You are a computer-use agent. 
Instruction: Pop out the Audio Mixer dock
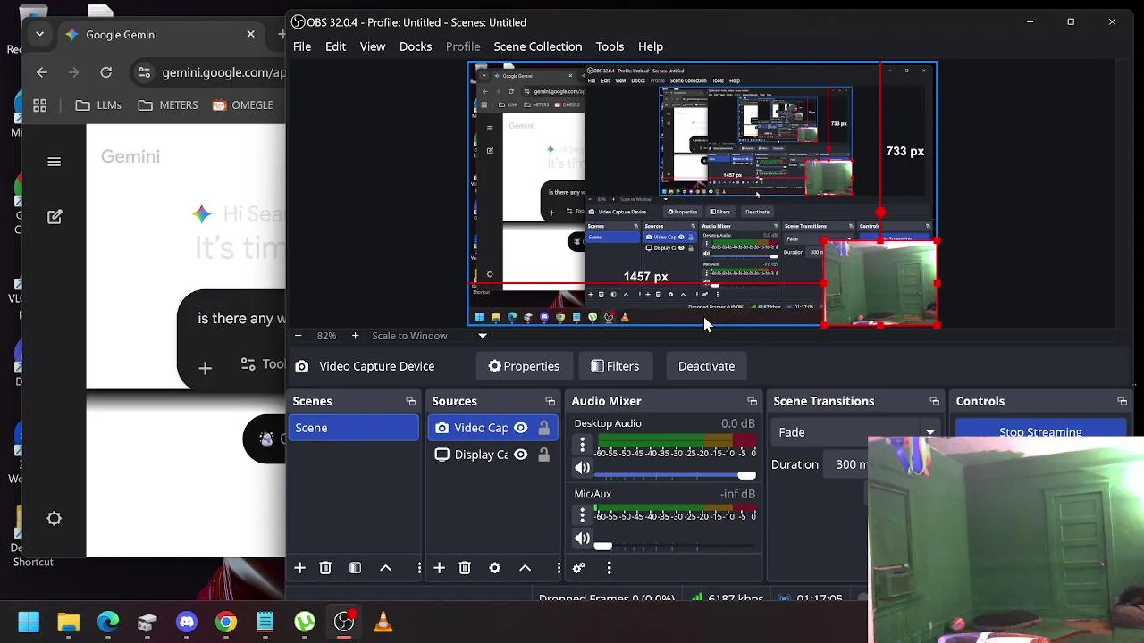click(x=752, y=401)
